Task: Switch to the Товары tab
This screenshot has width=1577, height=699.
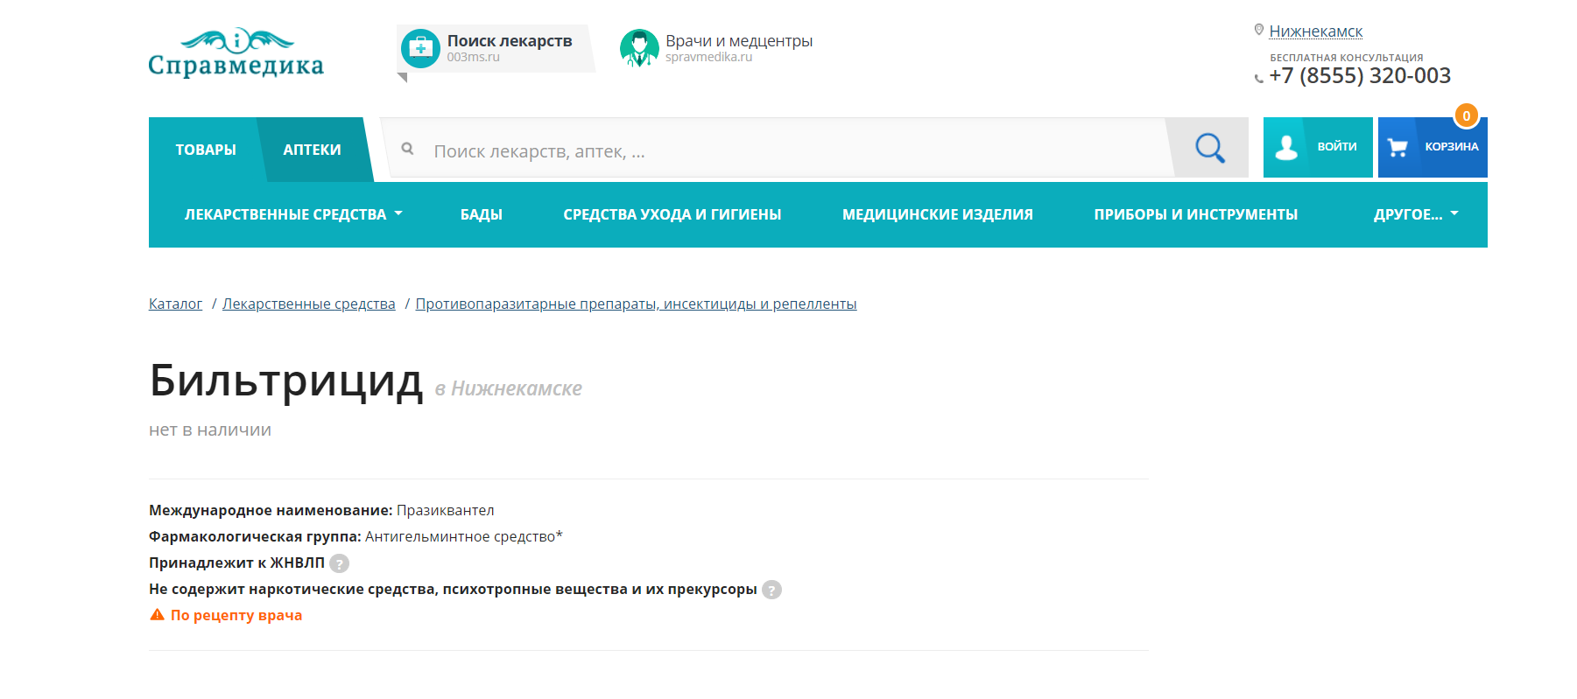Action: click(206, 150)
